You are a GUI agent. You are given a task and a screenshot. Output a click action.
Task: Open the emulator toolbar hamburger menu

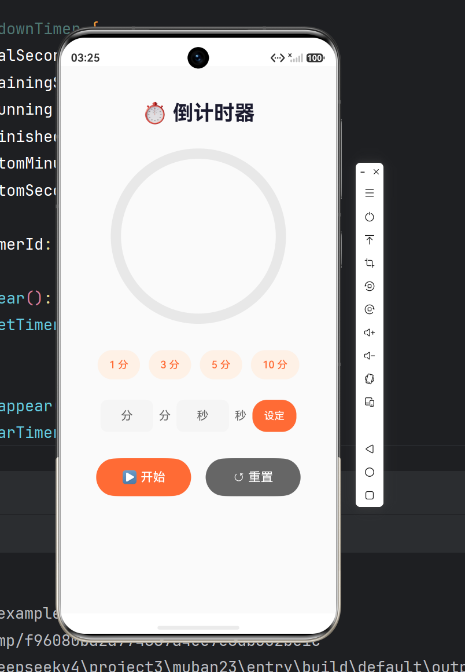pyautogui.click(x=370, y=193)
